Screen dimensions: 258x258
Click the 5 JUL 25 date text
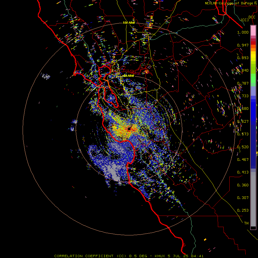pos(178,256)
